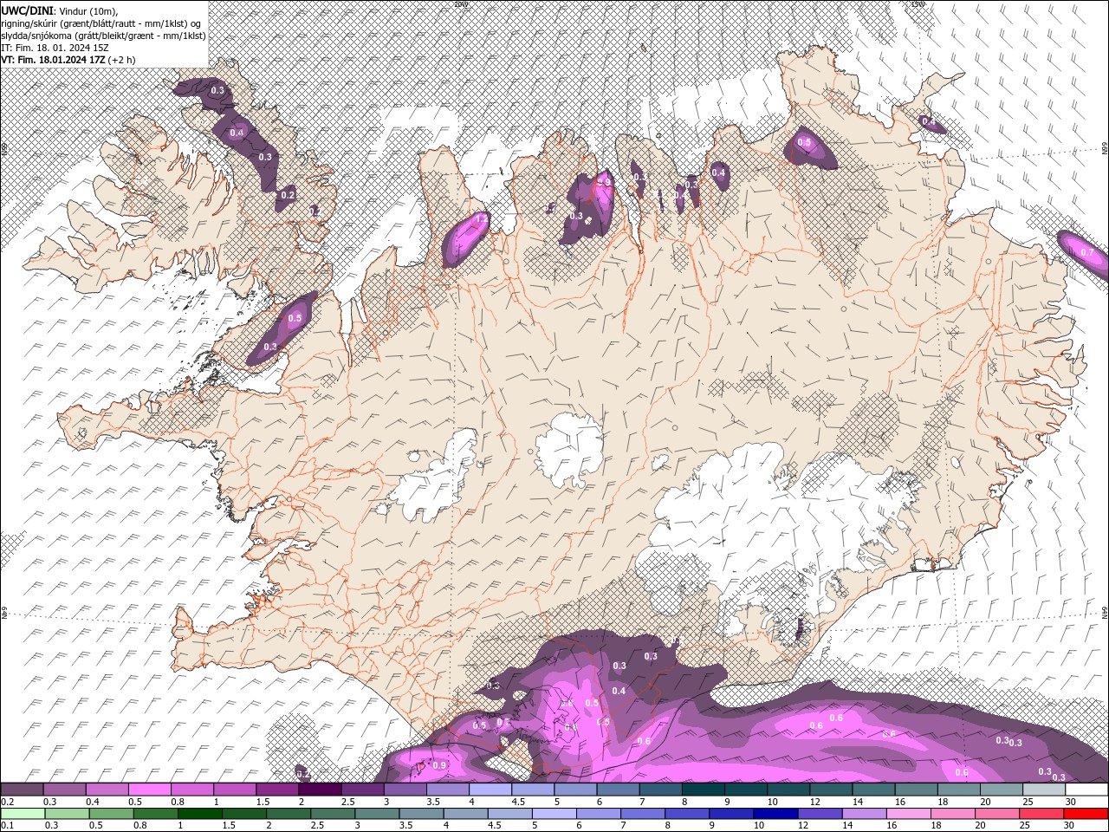Click the dusky purple 0.2 snow legend swatch
This screenshot has width=1109, height=832.
[x=22, y=790]
